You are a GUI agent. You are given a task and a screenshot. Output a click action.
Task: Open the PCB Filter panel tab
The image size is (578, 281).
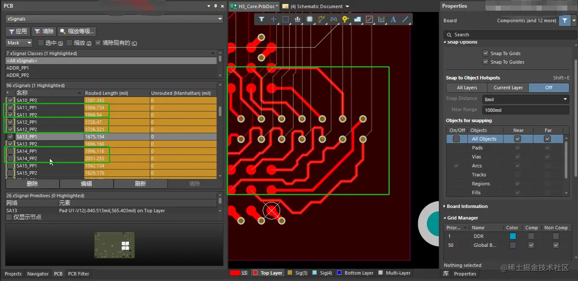(x=79, y=274)
